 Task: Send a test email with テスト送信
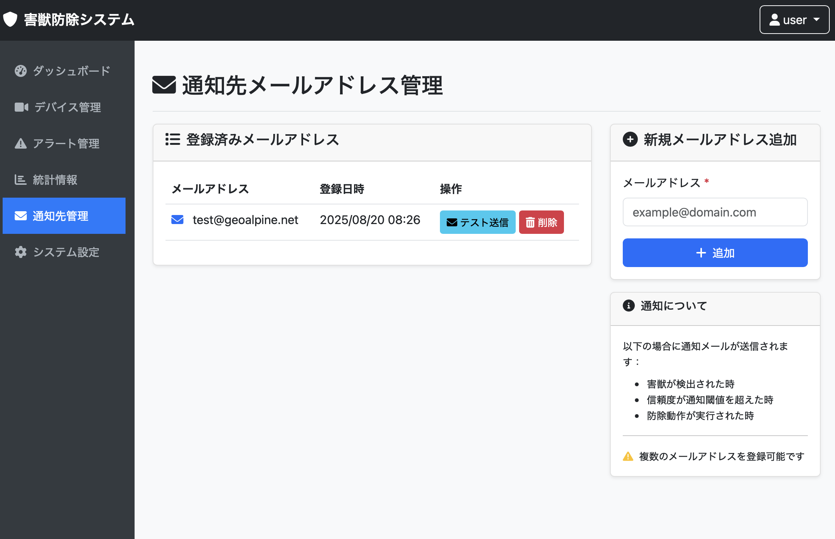(x=478, y=222)
